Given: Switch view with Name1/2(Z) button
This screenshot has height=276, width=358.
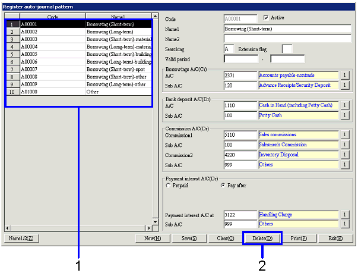Looking at the screenshot, I should click(21, 239).
